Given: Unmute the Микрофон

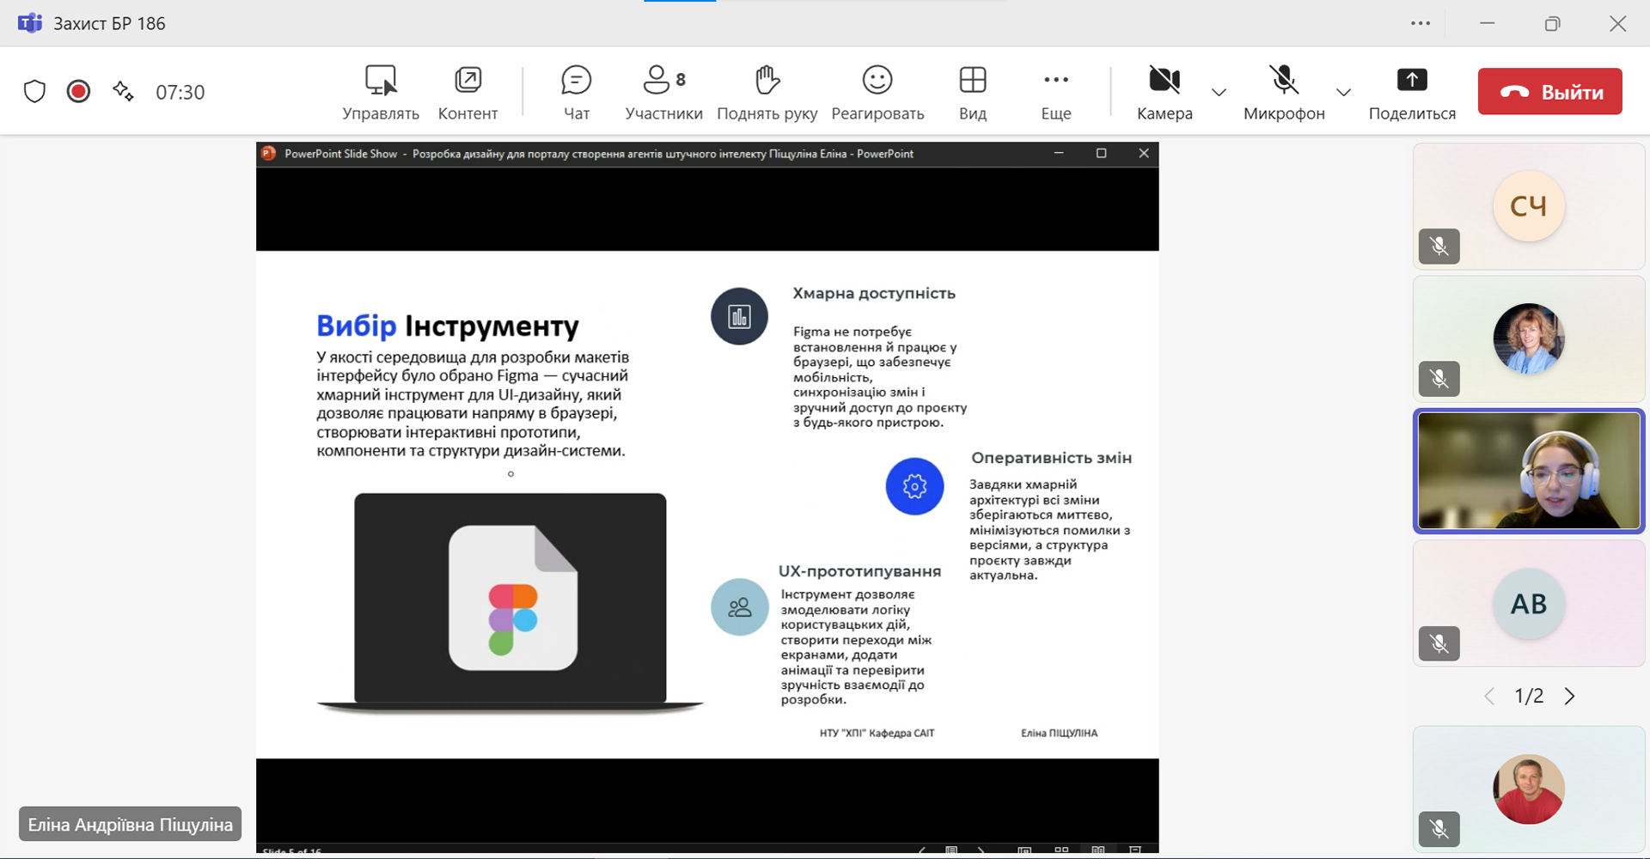Looking at the screenshot, I should (x=1283, y=92).
